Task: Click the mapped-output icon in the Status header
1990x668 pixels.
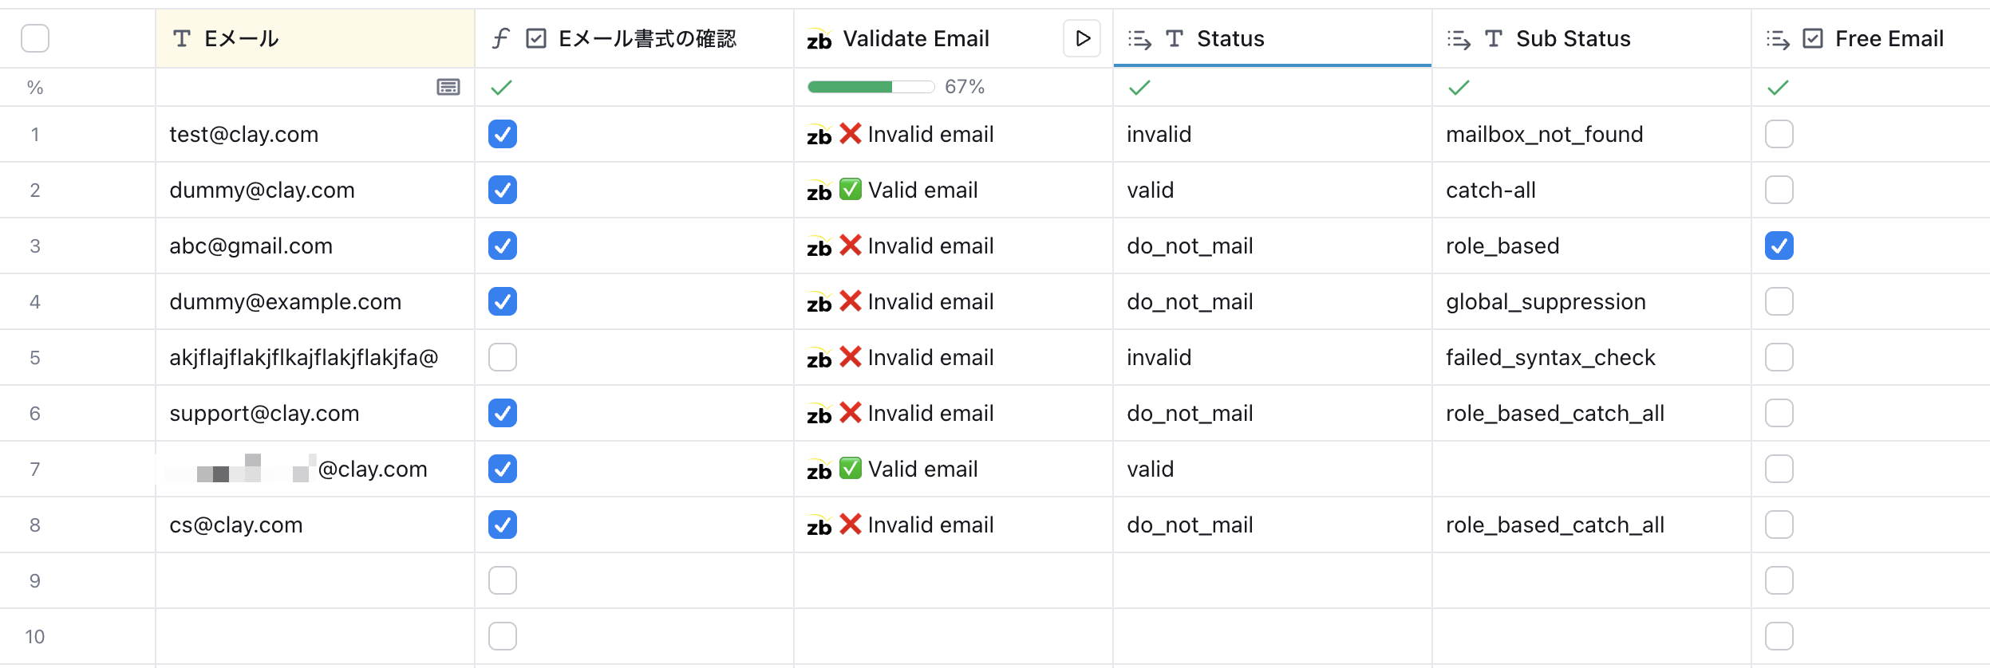Action: coord(1139,39)
